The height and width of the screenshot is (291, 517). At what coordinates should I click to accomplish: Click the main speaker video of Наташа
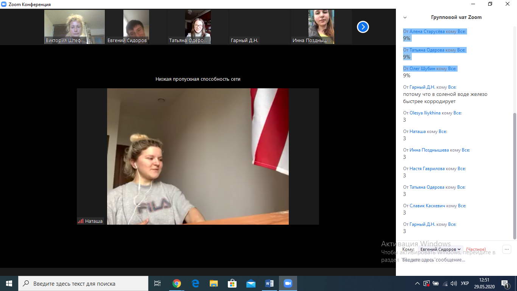click(x=198, y=156)
